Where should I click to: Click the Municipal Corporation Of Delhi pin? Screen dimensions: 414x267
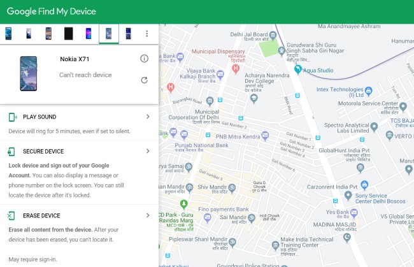click(x=210, y=101)
